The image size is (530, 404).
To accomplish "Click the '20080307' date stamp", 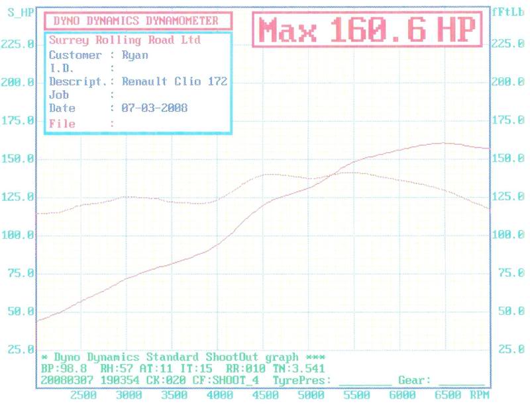I will [x=67, y=380].
